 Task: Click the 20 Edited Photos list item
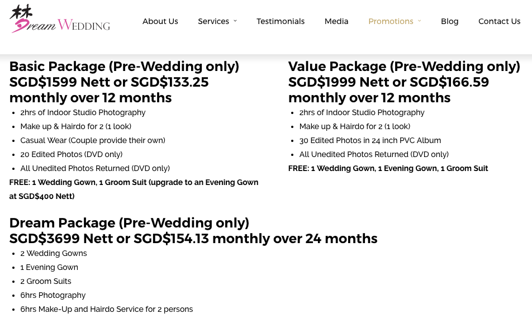72,154
